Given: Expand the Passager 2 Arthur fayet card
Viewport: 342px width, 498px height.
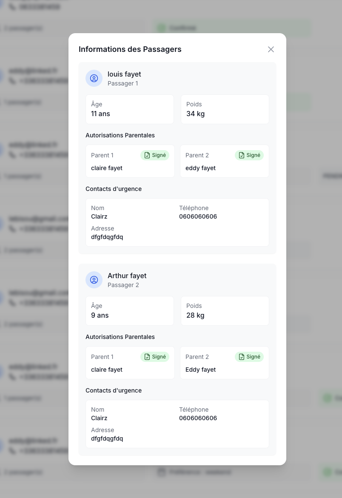Looking at the screenshot, I should point(177,280).
